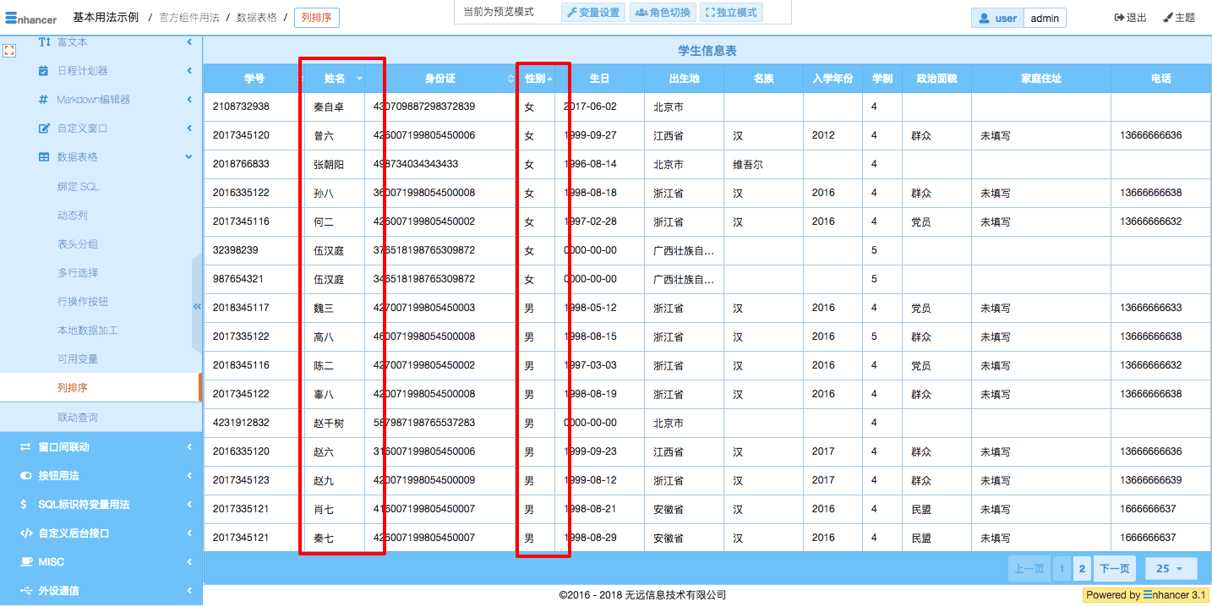
Task: Click the Enhancer logo
Action: click(x=31, y=18)
